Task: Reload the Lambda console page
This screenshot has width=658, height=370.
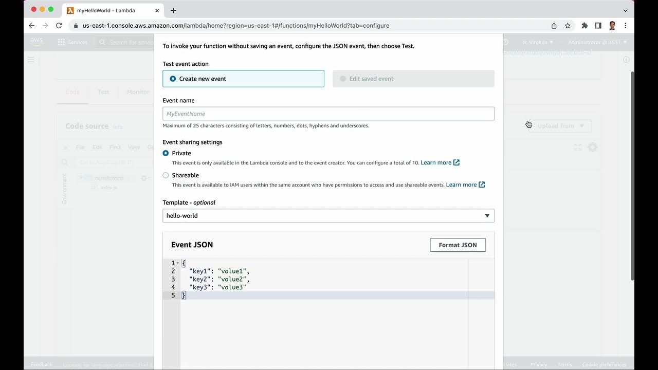Action: [59, 26]
